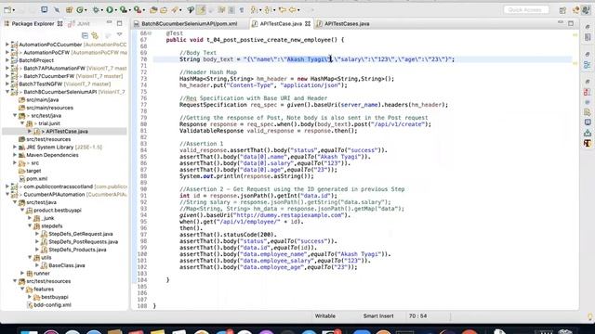The height and width of the screenshot is (334, 595).
Task: Open the Outline view icon in the right trim bar
Action: (588, 65)
